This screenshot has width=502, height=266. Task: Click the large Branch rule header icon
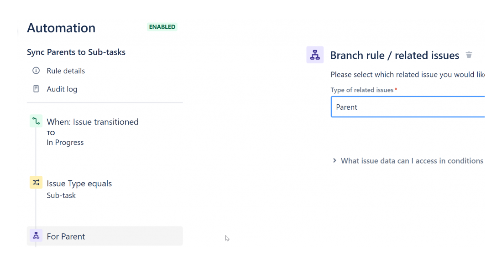pyautogui.click(x=315, y=55)
